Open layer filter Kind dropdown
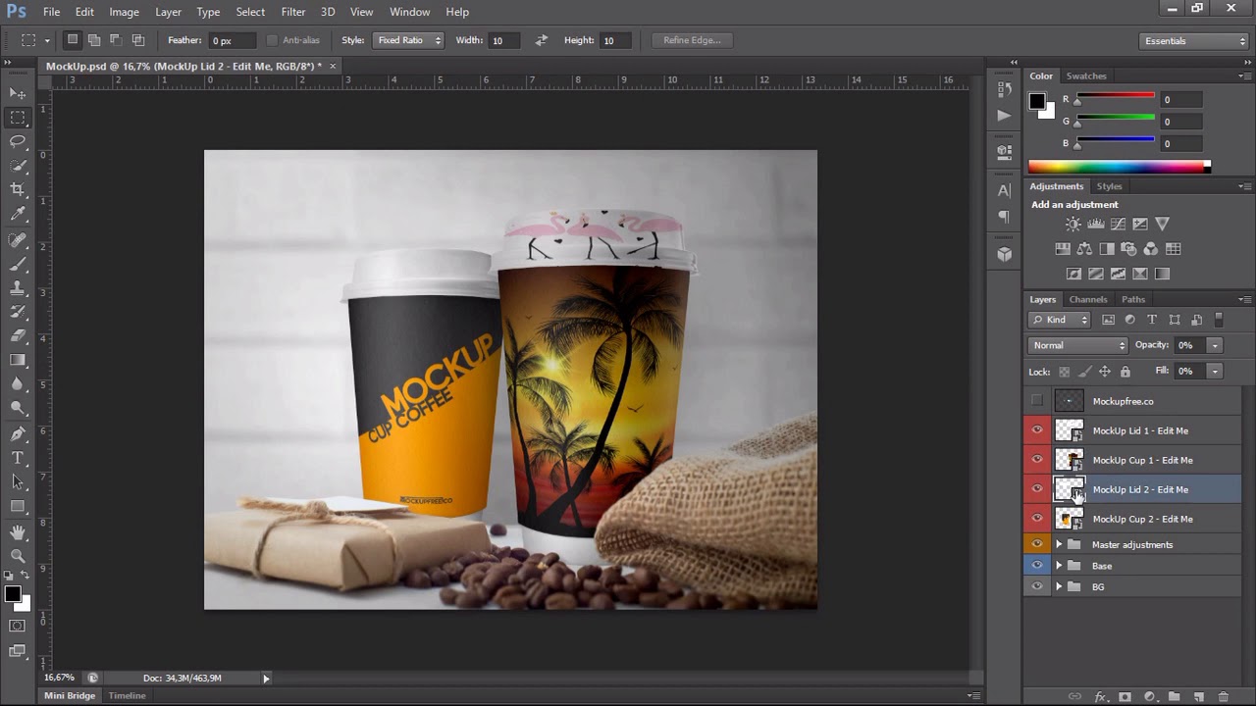 [x=1060, y=320]
